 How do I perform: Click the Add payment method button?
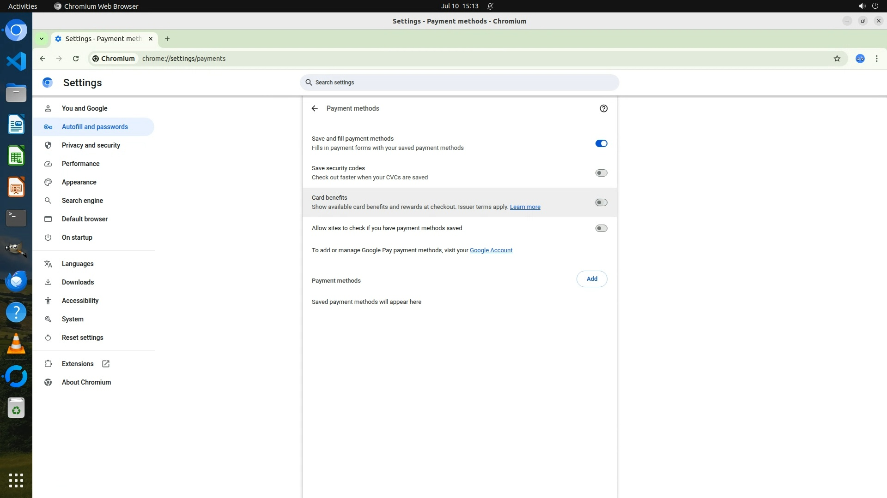[x=591, y=279]
